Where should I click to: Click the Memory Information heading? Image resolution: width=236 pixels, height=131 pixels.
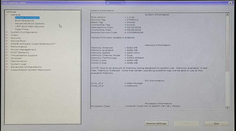(x=158, y=45)
